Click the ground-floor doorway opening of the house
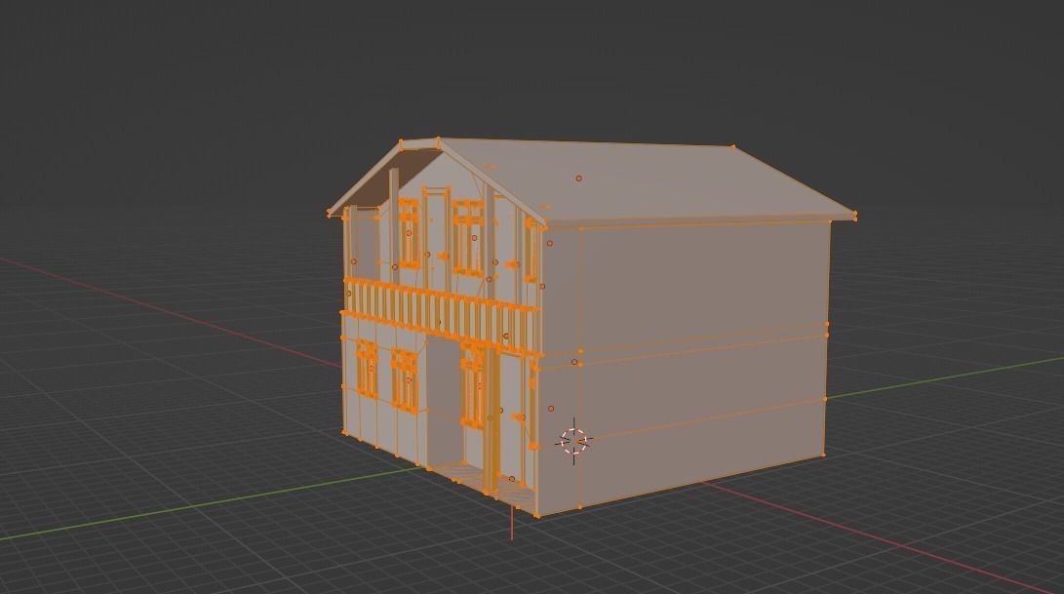Image resolution: width=1064 pixels, height=594 pixels. [x=445, y=401]
